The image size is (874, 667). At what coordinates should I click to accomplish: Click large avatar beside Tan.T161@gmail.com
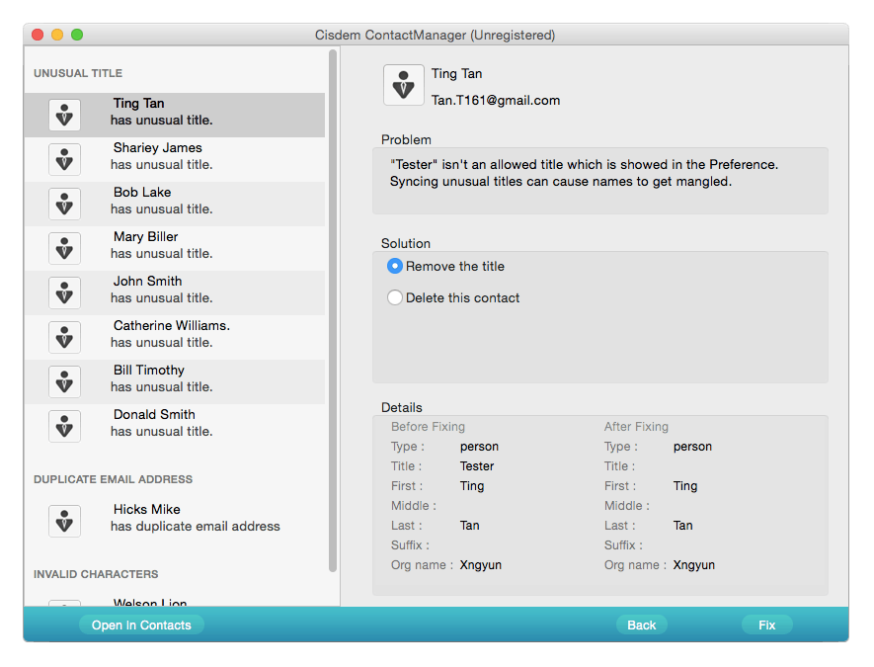click(404, 85)
